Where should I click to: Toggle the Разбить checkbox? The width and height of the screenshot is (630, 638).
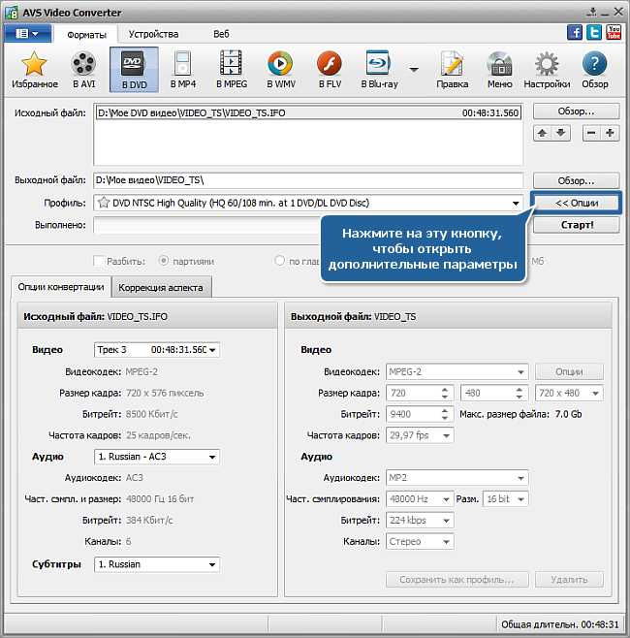(100, 261)
